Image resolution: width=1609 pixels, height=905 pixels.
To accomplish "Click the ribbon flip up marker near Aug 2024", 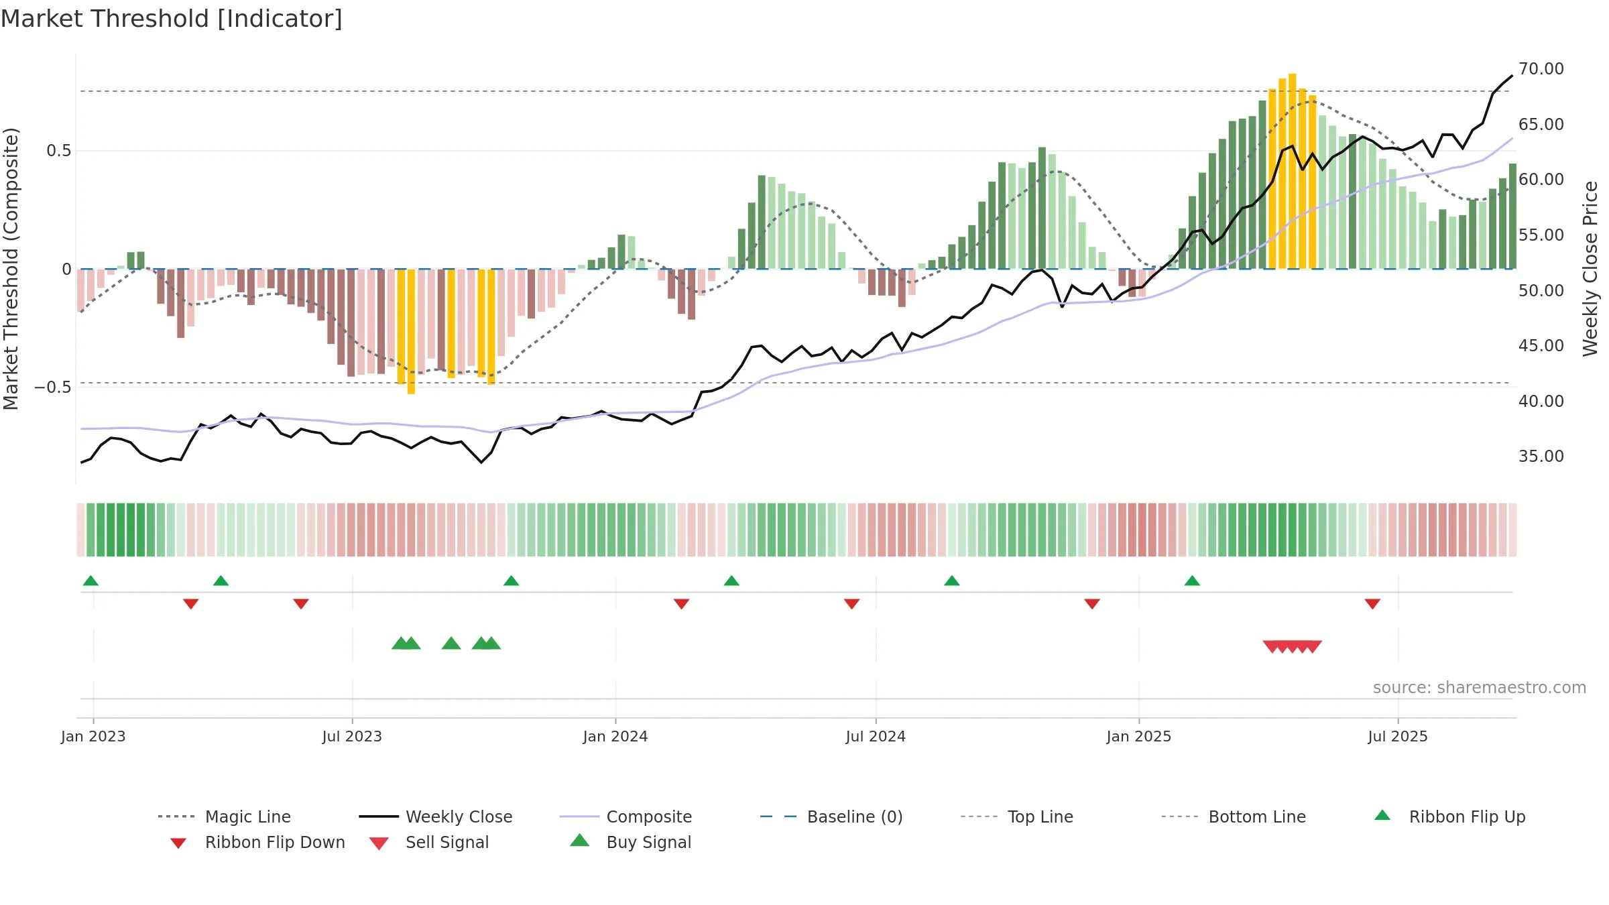I will click(952, 581).
